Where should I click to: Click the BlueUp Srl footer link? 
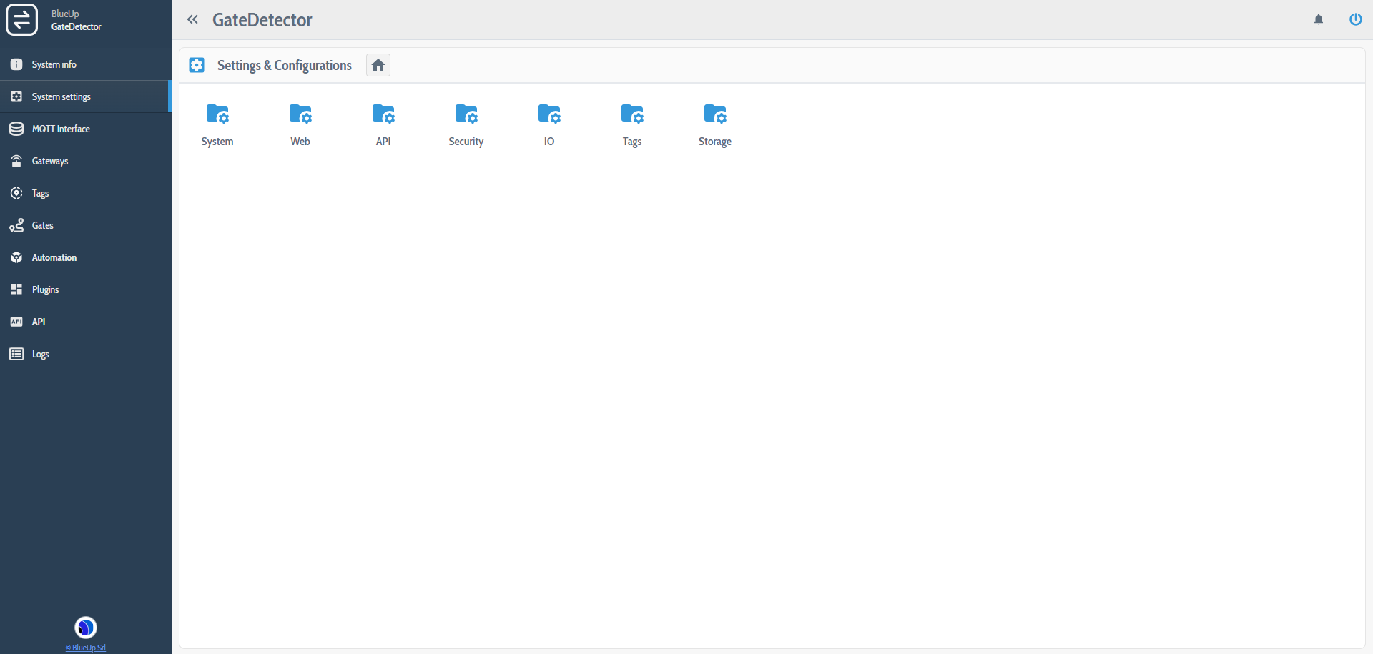(86, 648)
